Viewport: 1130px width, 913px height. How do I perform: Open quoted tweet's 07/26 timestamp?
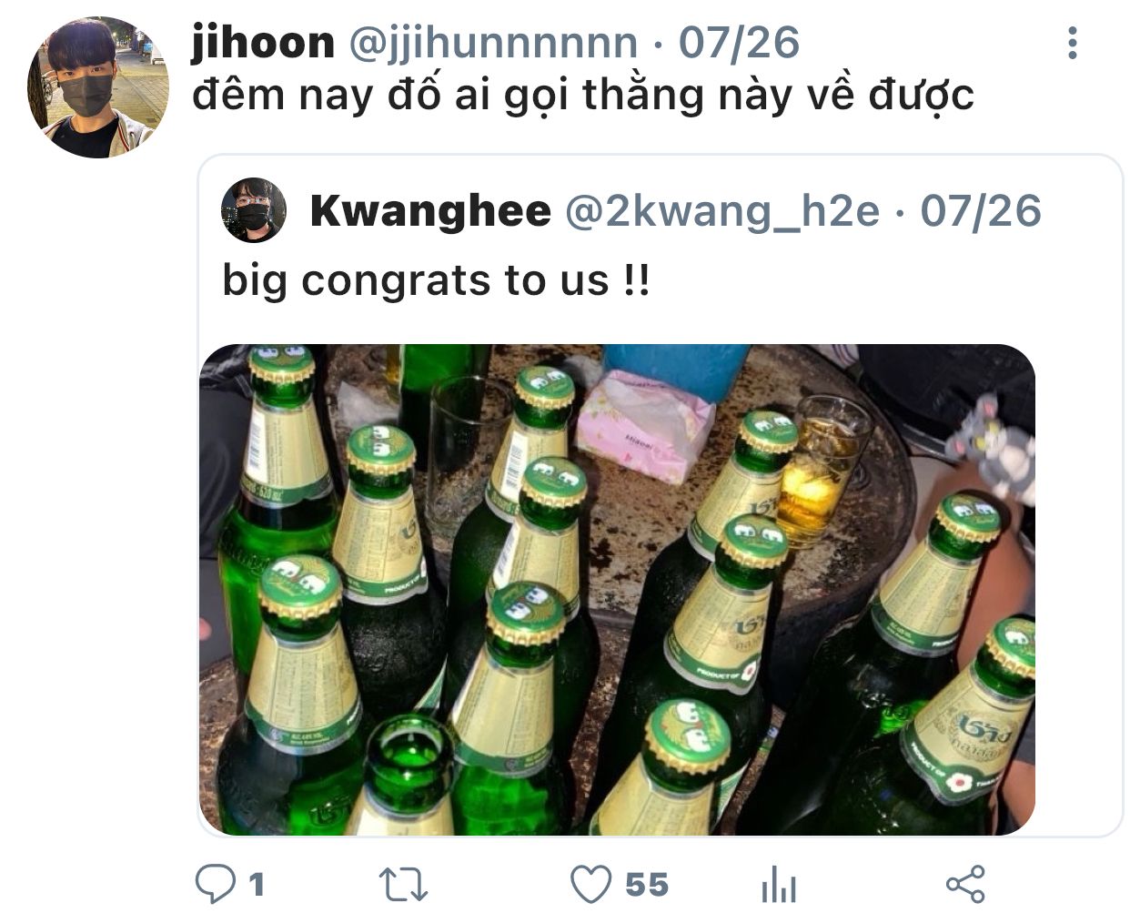point(980,211)
